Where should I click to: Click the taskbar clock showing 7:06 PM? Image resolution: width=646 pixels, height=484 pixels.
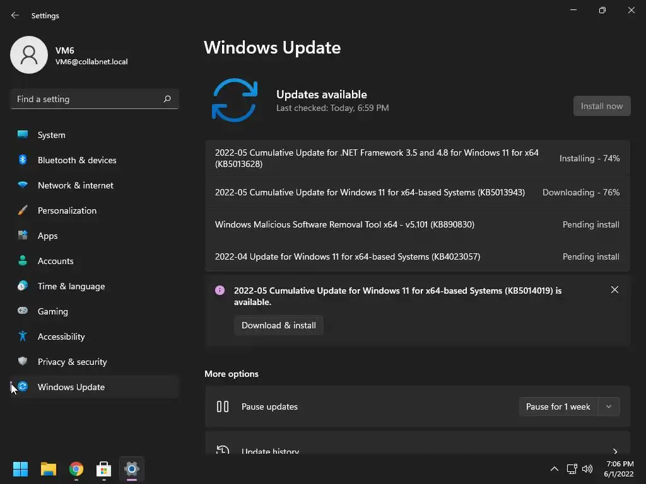pyautogui.click(x=619, y=469)
